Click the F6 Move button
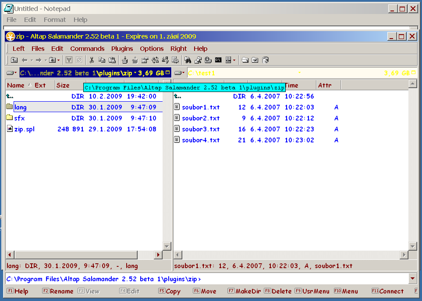The width and height of the screenshot is (422, 301). (205, 291)
